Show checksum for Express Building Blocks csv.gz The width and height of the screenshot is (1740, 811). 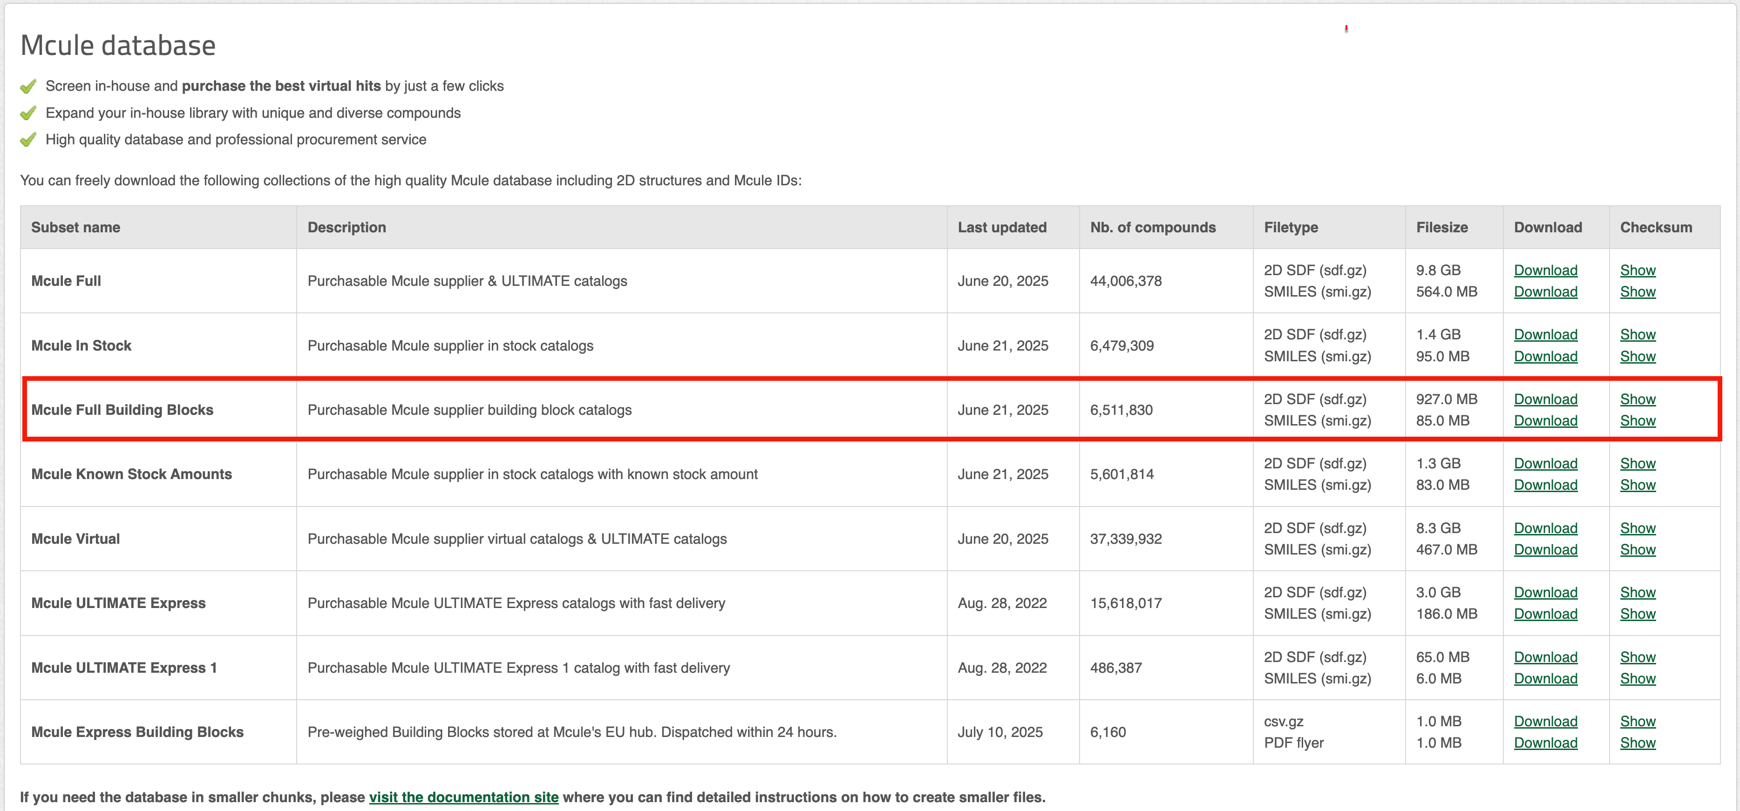tap(1638, 721)
